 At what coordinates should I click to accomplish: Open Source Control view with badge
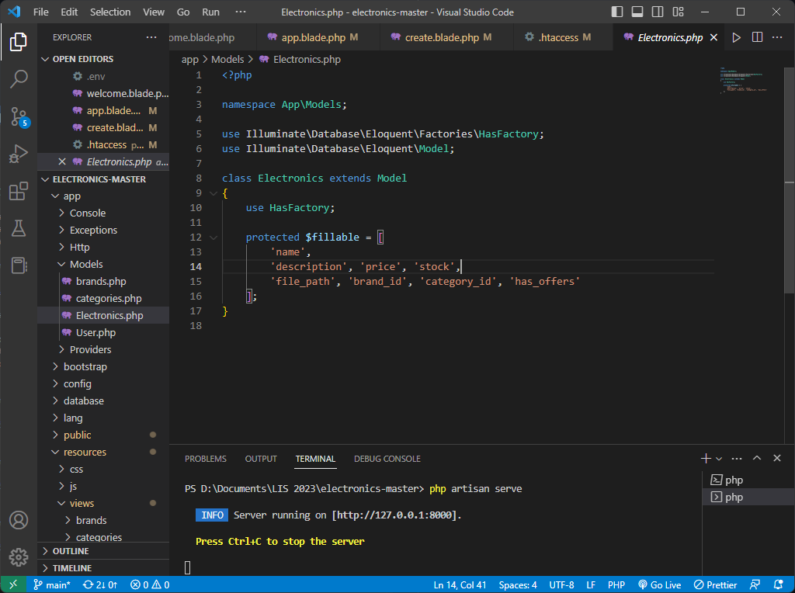[19, 116]
